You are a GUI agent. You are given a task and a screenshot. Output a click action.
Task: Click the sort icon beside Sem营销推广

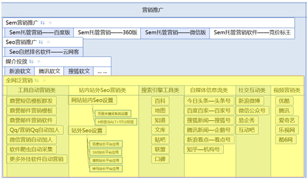coord(43,23)
